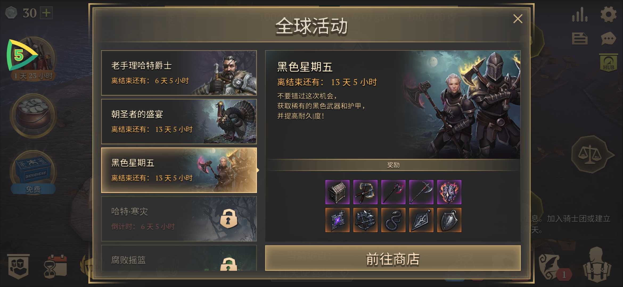Viewport: 623px width, 287px height.
Task: Open the coin pot treasury icon
Action: point(33,116)
